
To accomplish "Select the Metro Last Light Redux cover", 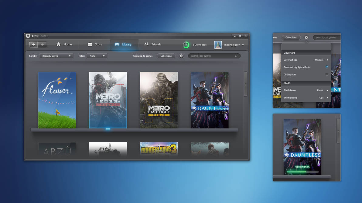I will click(159, 100).
